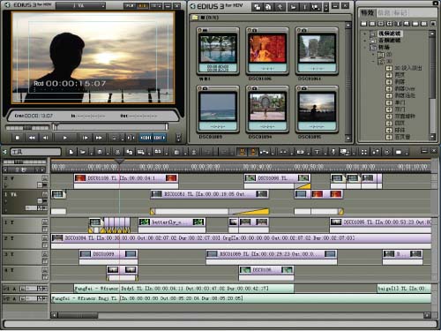Open the dropdown arrow beside the save icon
This screenshot has height=331, width=441.
click(108, 153)
